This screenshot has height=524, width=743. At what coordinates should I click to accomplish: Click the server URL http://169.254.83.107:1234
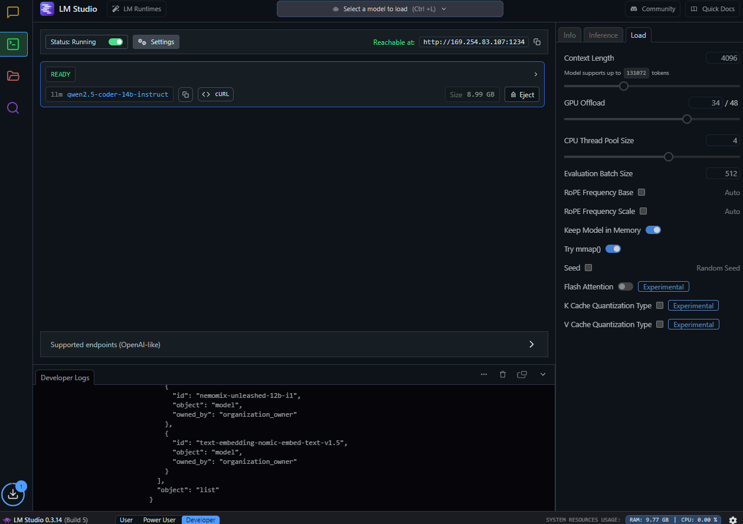474,42
